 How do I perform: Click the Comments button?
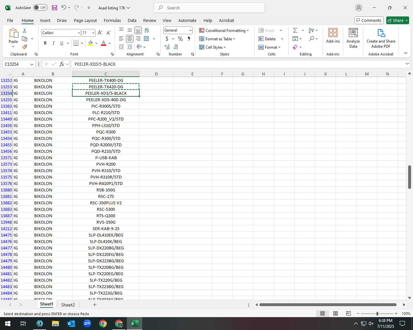(369, 20)
